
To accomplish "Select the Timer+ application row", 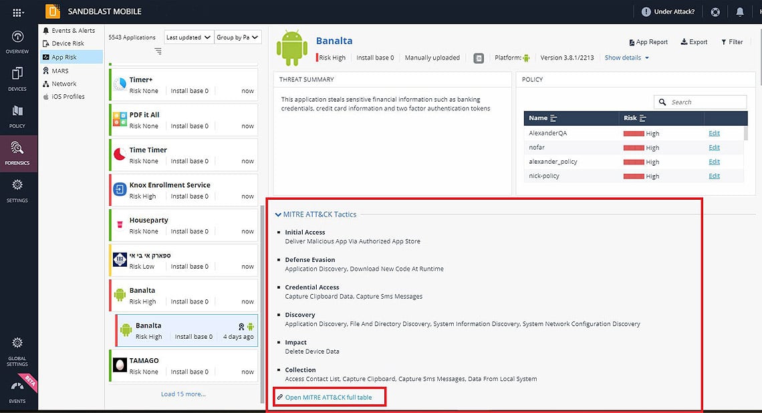I will pos(184,85).
